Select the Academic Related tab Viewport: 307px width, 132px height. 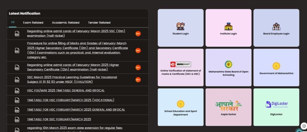[x=65, y=22]
